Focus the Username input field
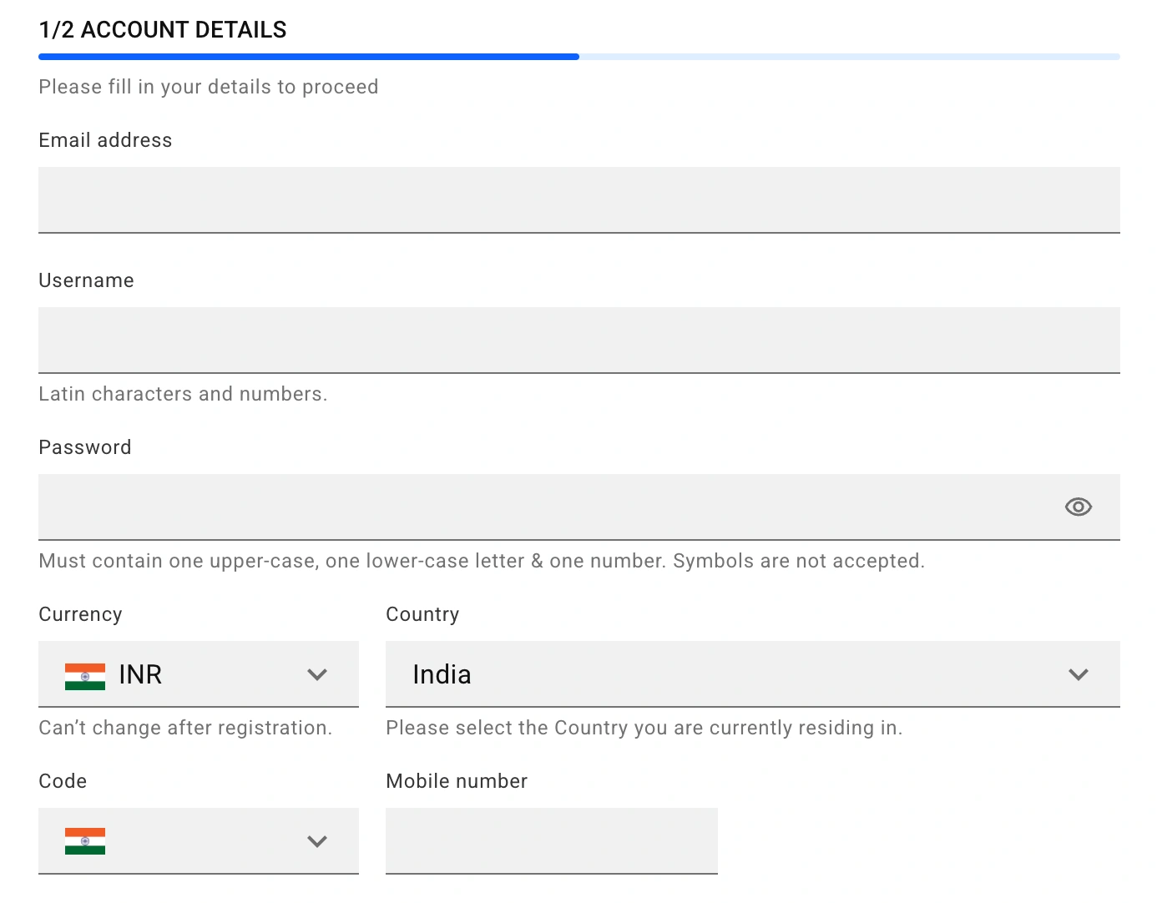1157x903 pixels. [x=578, y=340]
